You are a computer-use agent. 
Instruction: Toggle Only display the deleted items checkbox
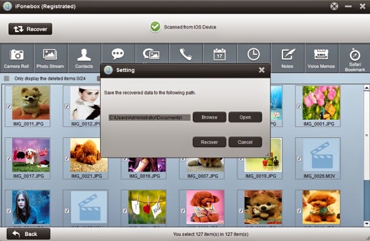[7, 79]
